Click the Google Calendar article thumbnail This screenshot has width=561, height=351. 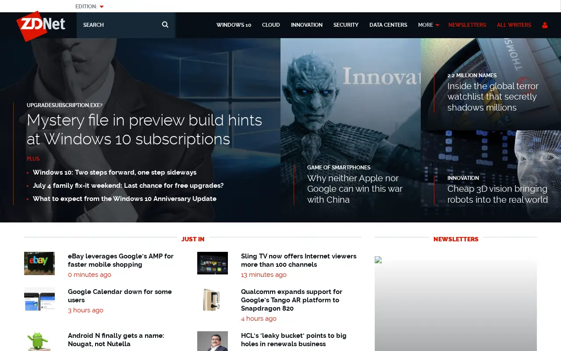39,299
